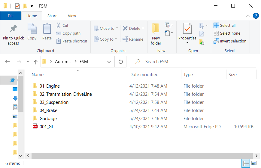Switch to the View ribbon tab
This screenshot has height=168, width=261.
(72, 16)
